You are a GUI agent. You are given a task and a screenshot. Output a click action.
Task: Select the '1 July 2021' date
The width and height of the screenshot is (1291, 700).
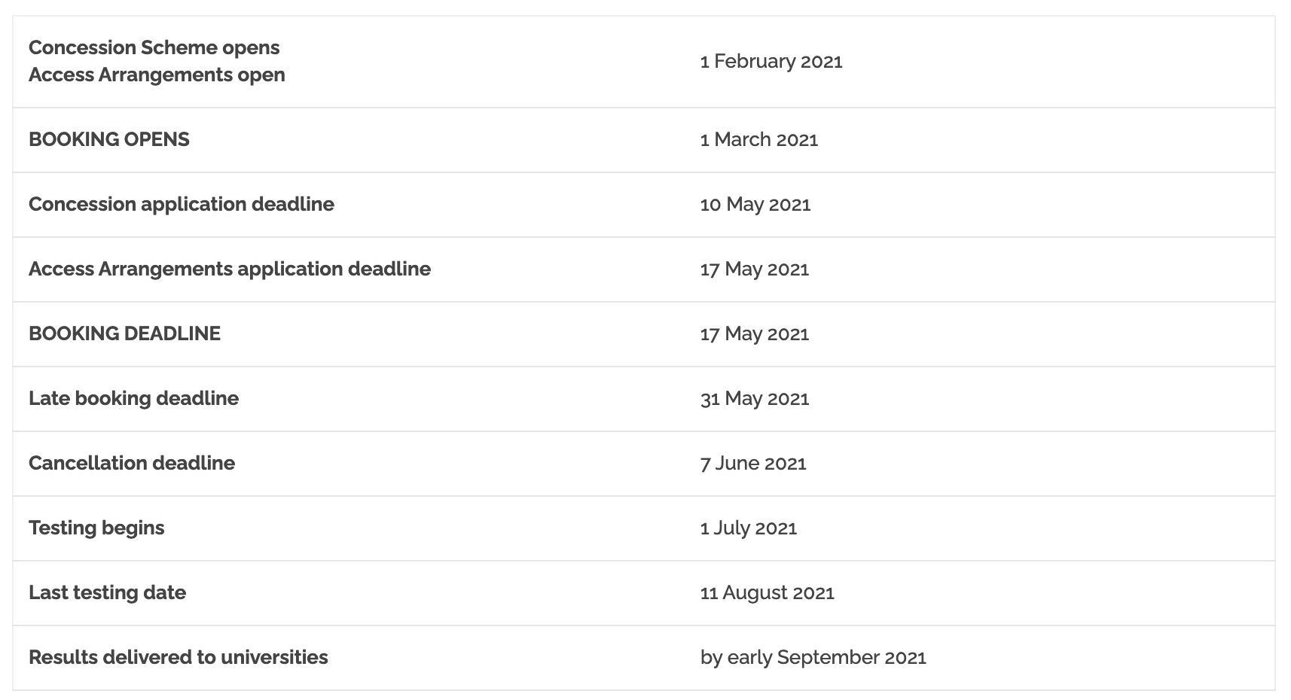click(748, 528)
